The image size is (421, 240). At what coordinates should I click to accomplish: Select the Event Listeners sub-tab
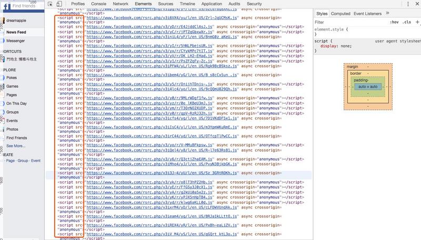point(367,14)
